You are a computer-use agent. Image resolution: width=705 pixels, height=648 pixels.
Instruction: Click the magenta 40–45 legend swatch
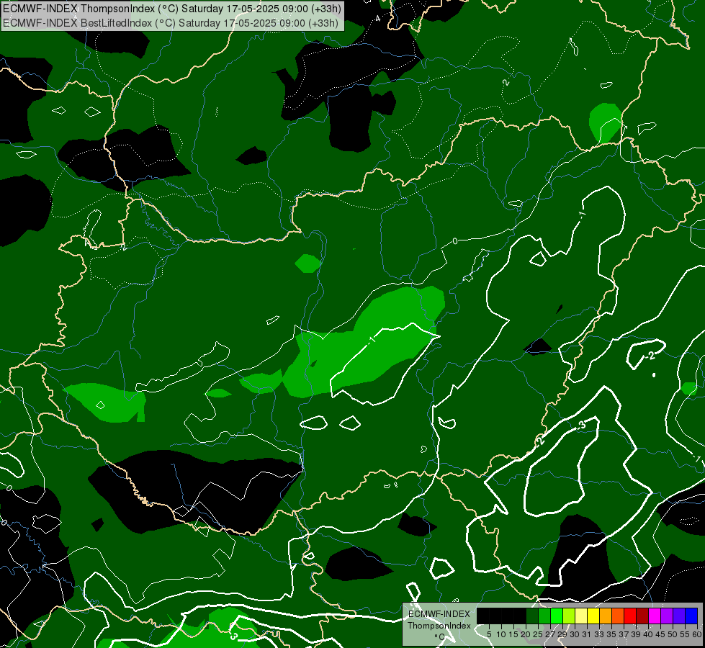(x=655, y=616)
